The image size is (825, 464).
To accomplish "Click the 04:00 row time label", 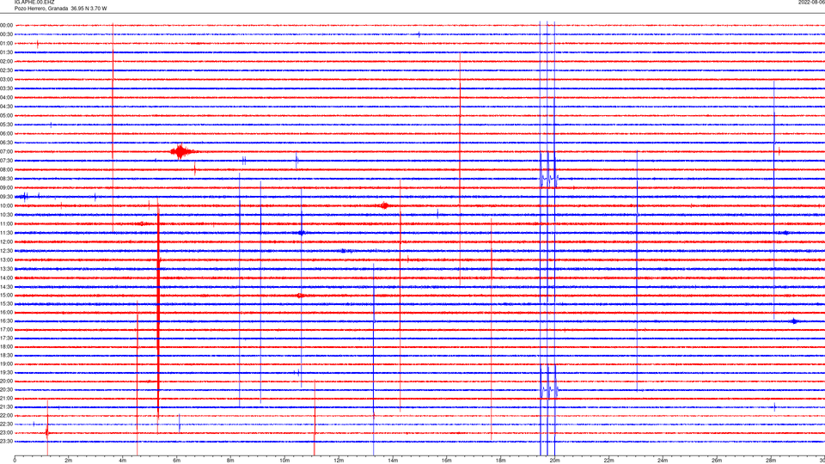I will [x=6, y=97].
